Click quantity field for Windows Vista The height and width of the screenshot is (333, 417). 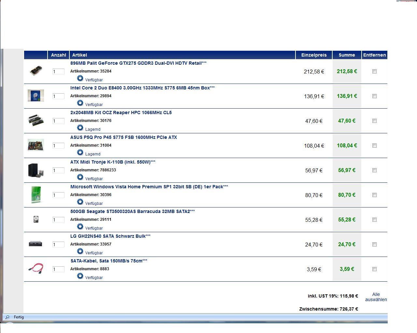[58, 195]
